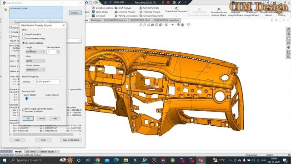Select Use custom settings radio
Viewport: 291px width, 164px height.
24,43
